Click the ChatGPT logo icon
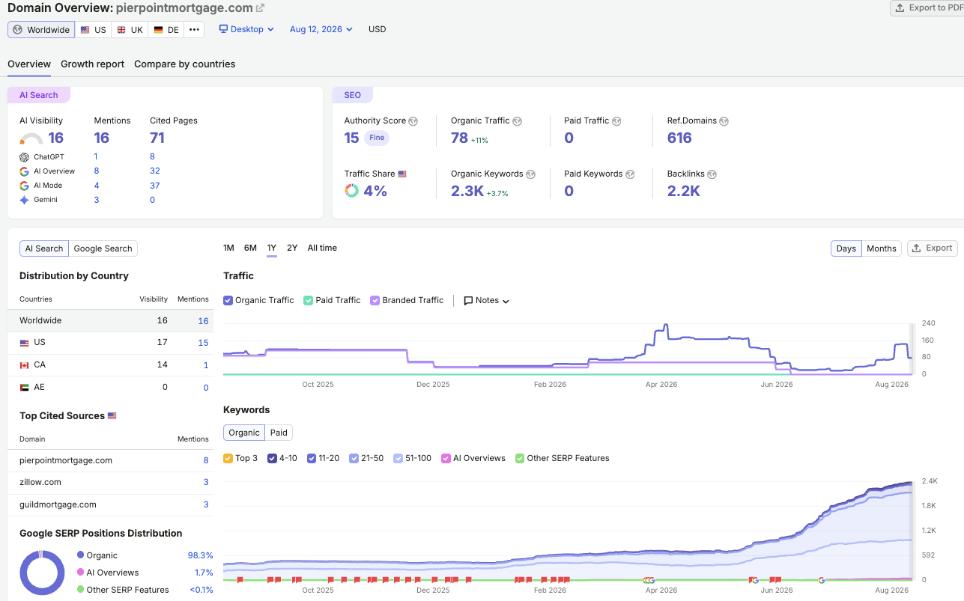 click(25, 157)
